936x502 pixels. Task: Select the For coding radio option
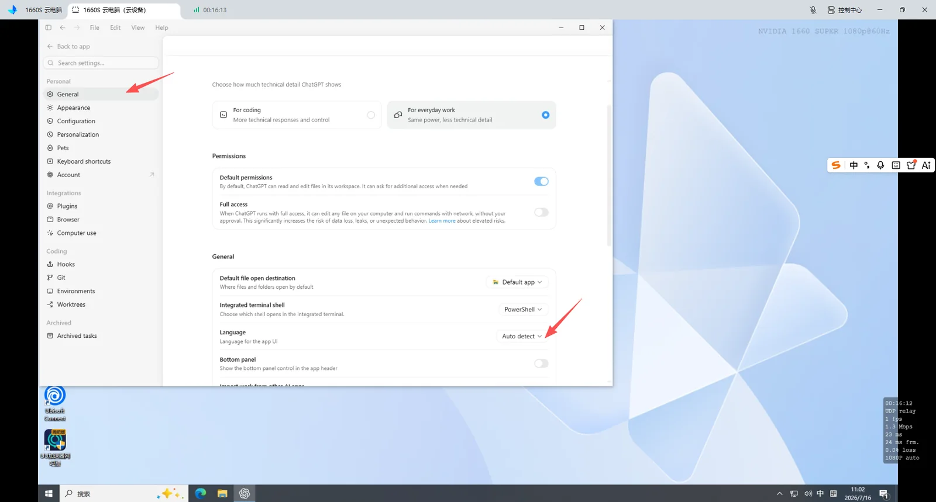point(371,115)
